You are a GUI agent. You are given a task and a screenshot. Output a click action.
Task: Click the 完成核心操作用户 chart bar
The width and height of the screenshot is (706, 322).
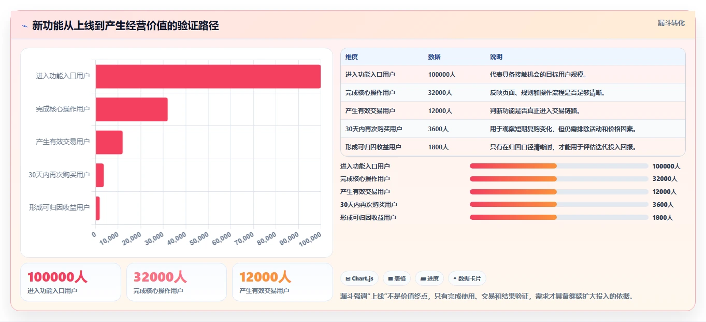[x=132, y=109]
